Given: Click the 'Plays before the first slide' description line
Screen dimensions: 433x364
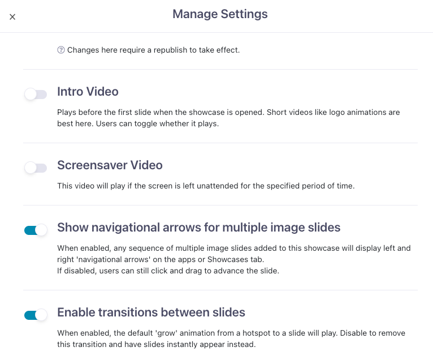Looking at the screenshot, I should (x=228, y=112).
